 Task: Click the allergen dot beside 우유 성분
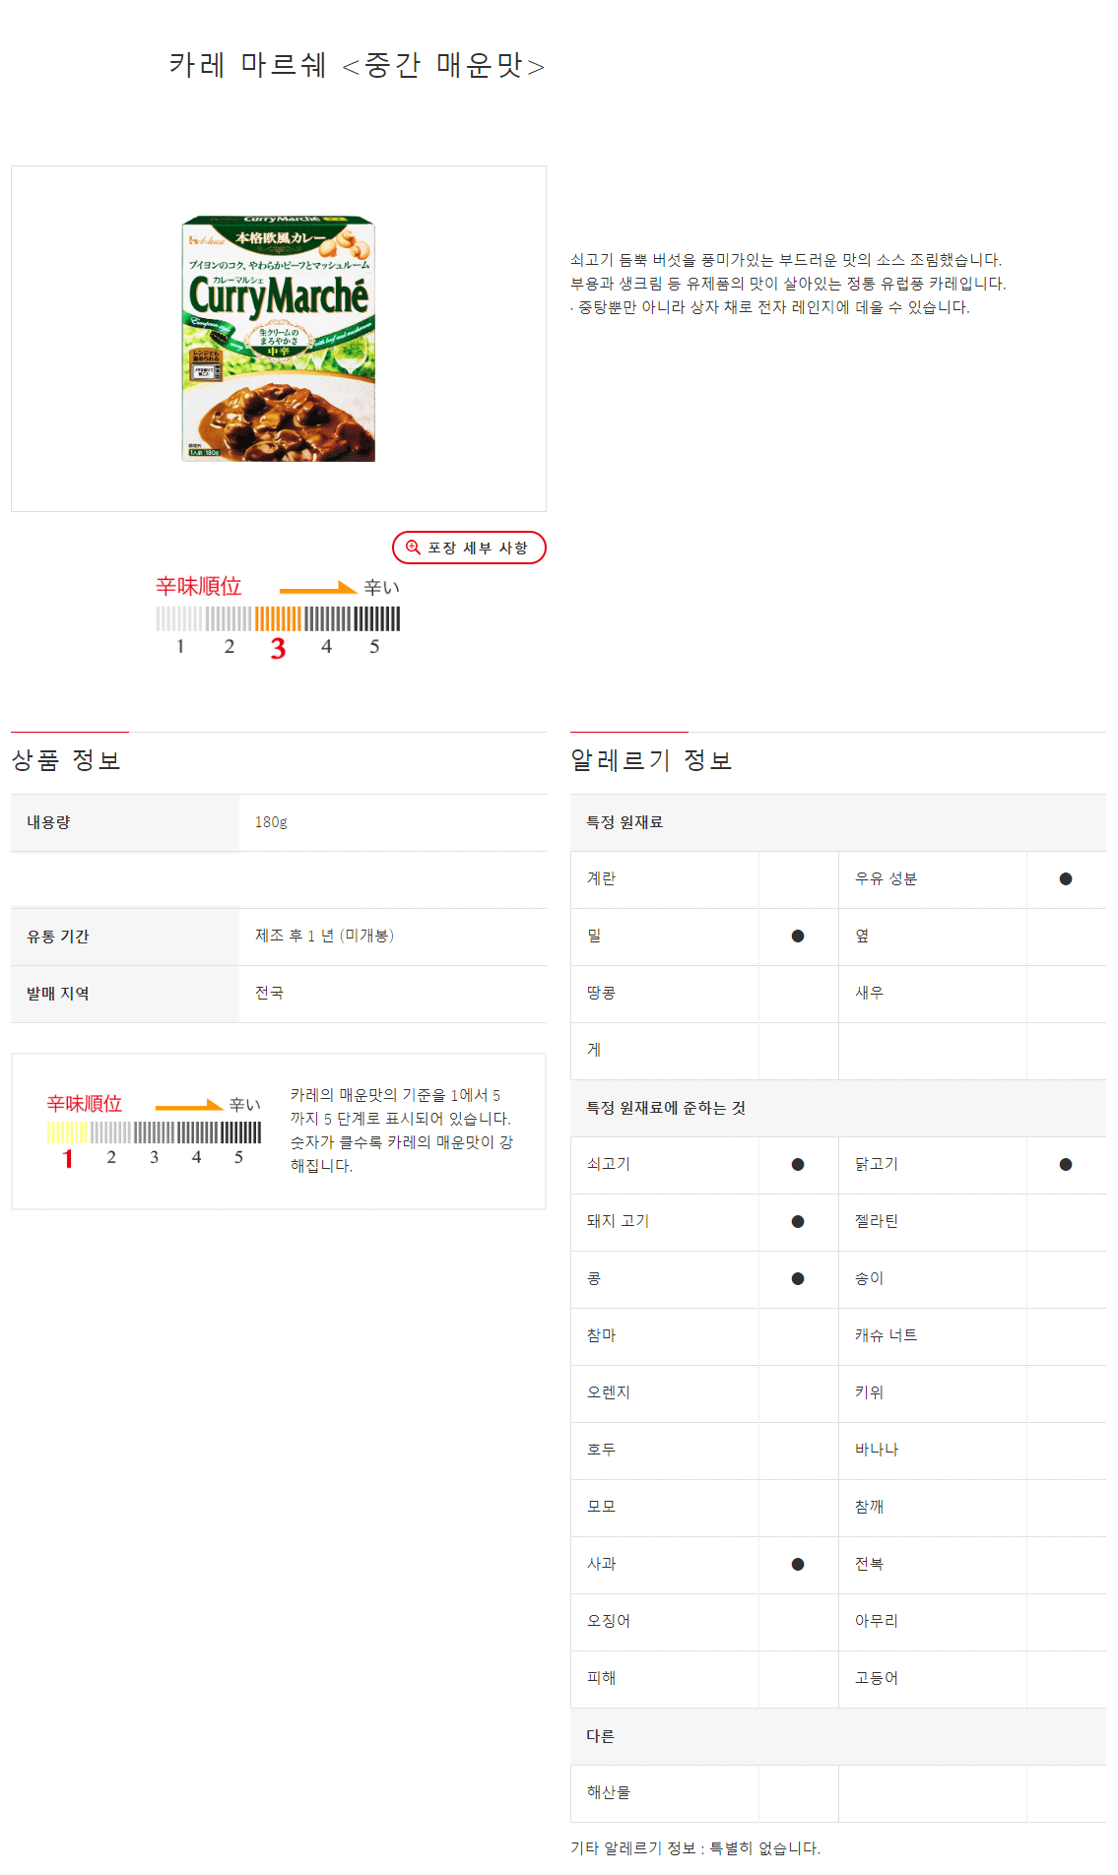(1066, 879)
